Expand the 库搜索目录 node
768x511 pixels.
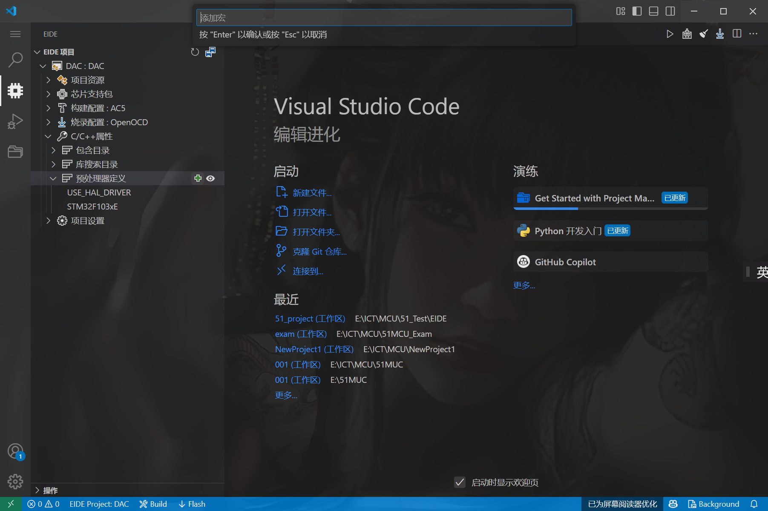[53, 164]
